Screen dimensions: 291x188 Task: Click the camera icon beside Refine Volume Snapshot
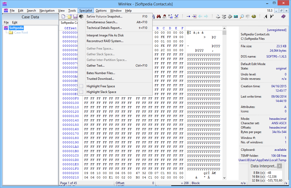coord(81,17)
